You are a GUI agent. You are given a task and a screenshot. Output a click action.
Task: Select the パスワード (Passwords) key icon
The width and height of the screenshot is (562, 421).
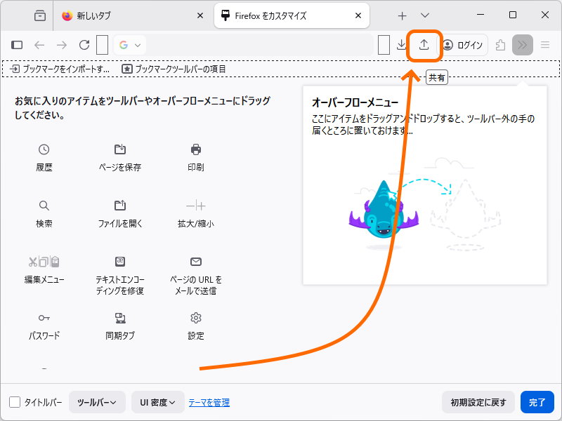click(44, 319)
